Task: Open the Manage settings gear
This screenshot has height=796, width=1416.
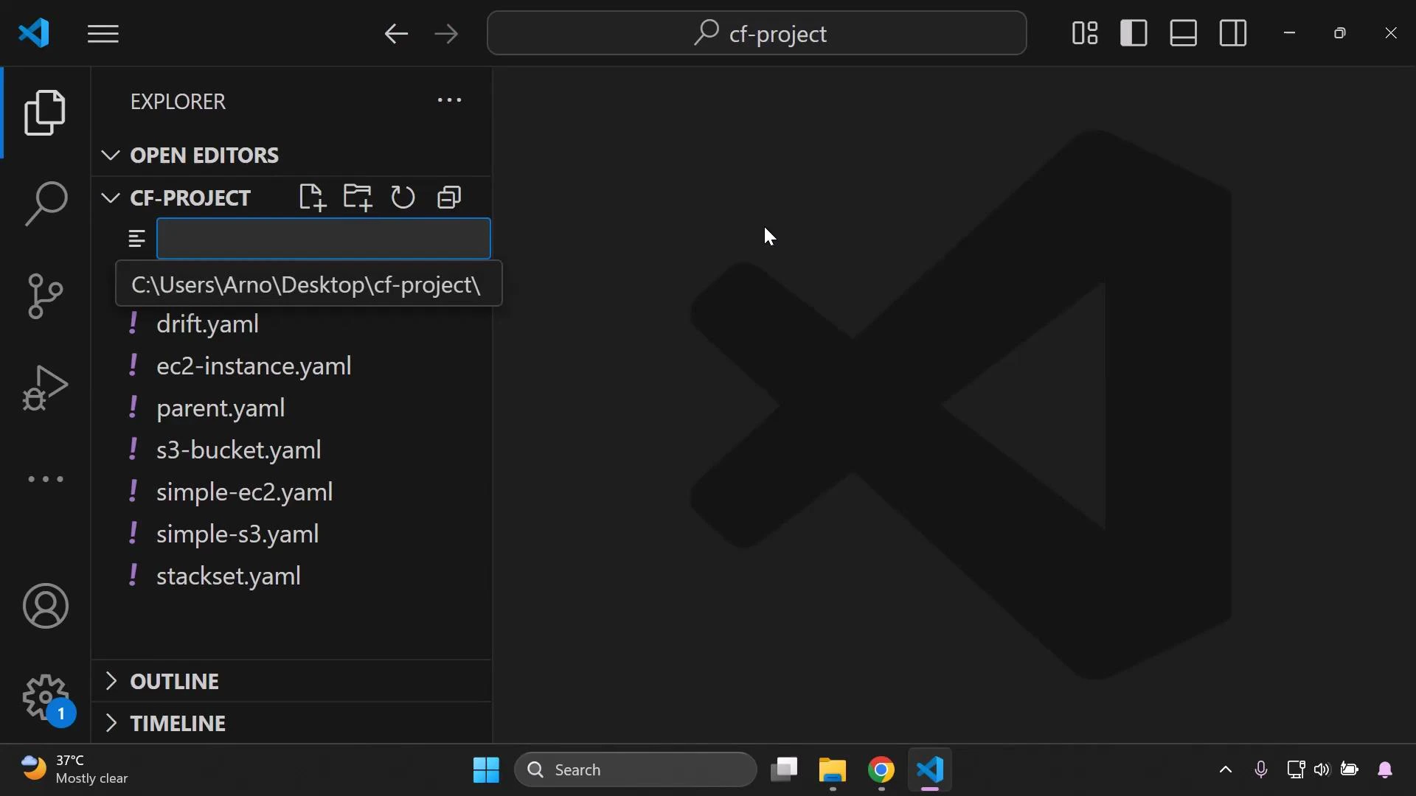Action: tap(46, 698)
